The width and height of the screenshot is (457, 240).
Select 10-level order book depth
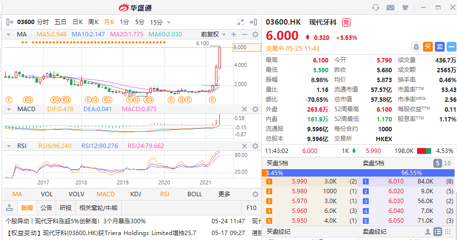point(447,163)
